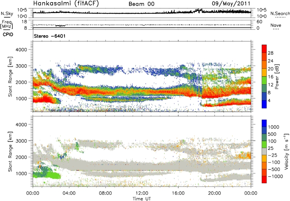Screen dimensions: 290x201
Task: Click the 'Time UT' axis label
Action: pos(142,199)
